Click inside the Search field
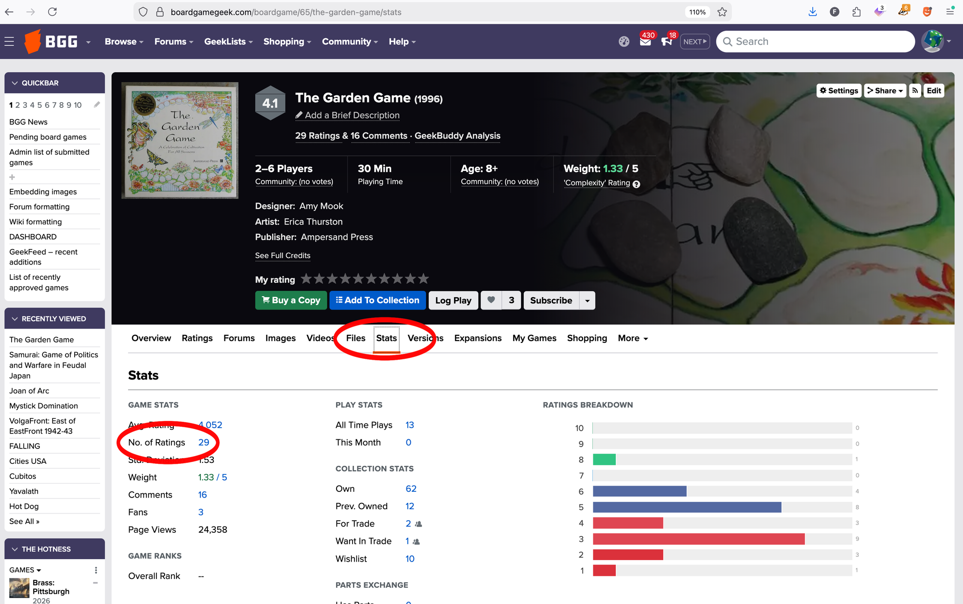 815,41
